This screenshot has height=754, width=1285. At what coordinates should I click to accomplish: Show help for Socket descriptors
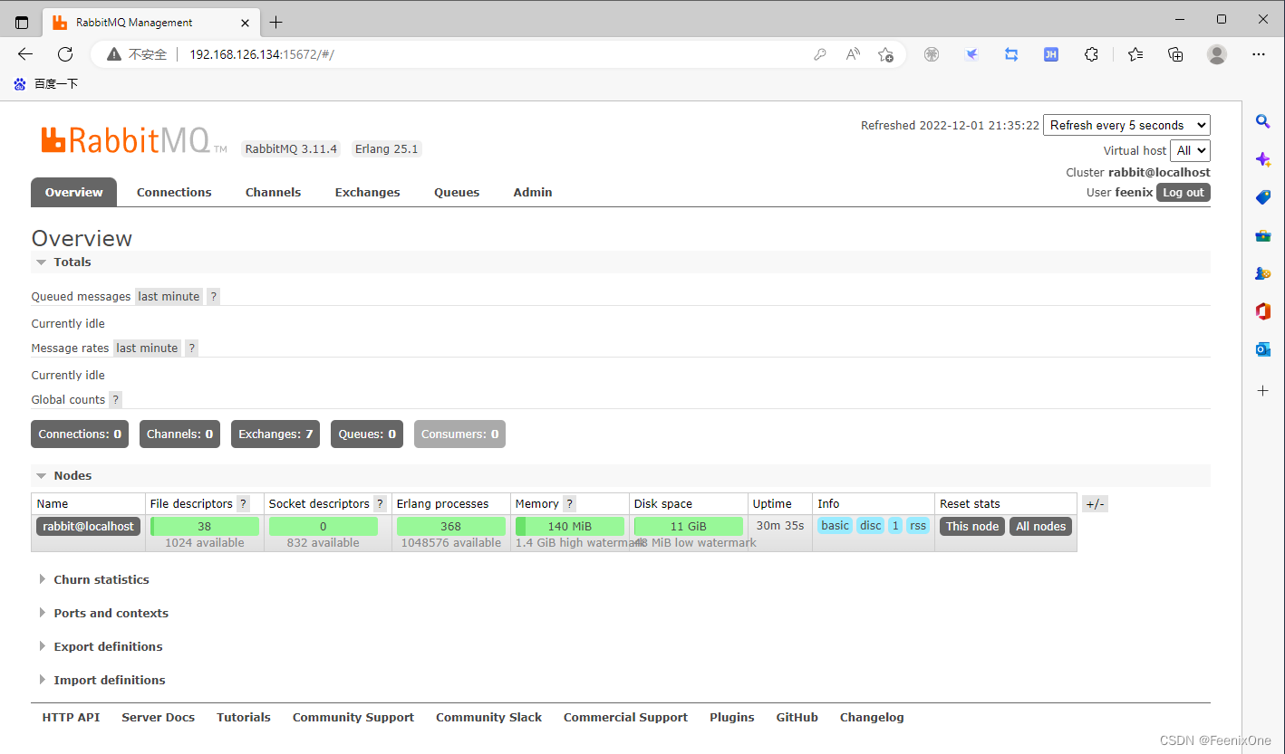point(380,504)
